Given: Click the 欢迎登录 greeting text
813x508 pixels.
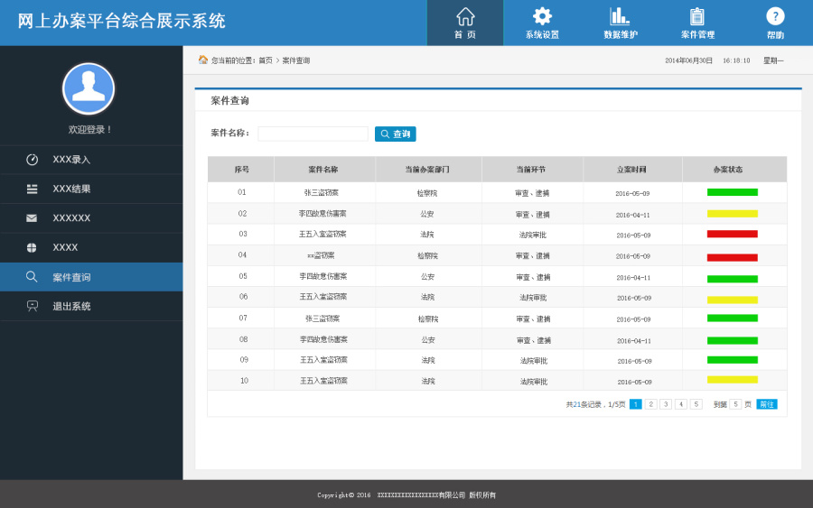Looking at the screenshot, I should [x=90, y=129].
